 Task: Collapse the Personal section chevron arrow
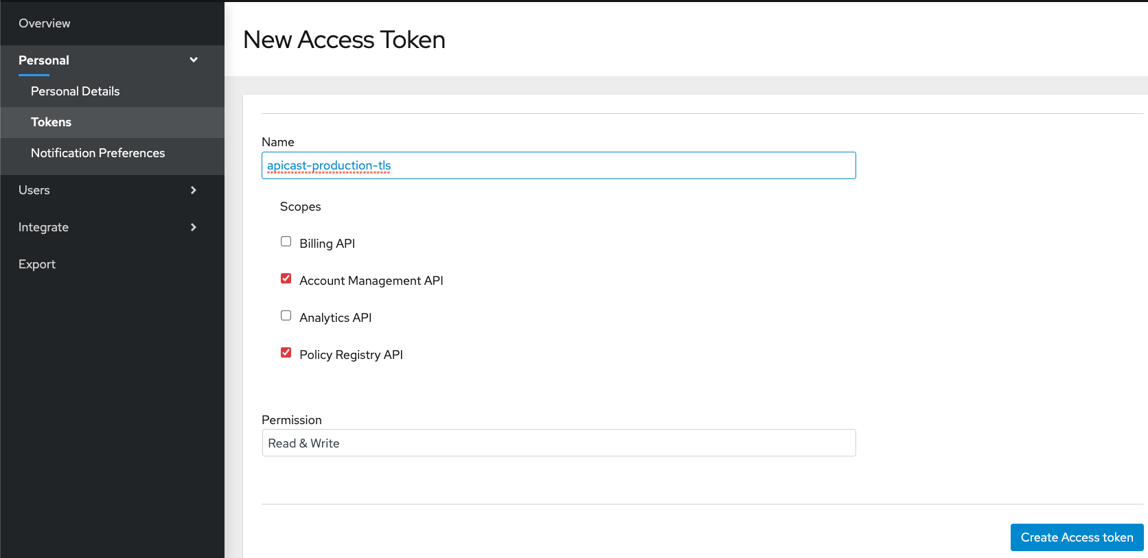click(x=194, y=60)
